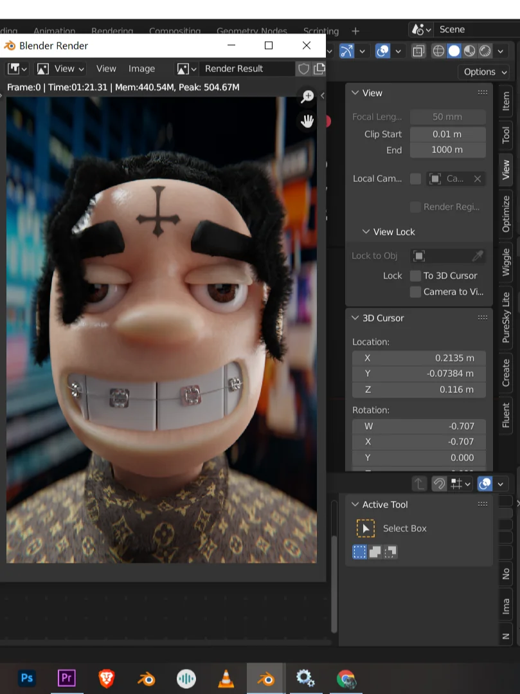Select material preview viewport shading

click(x=470, y=51)
